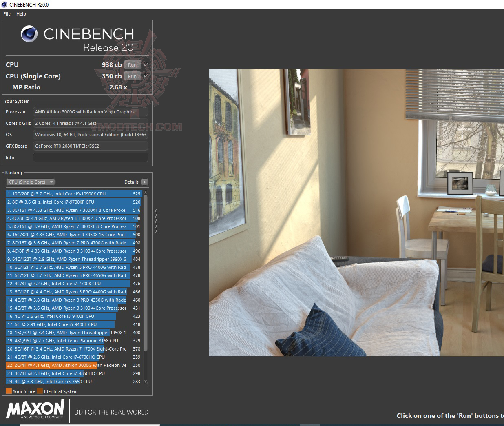504x426 pixels.
Task: Run the CPU multi-core benchmark
Action: 133,65
